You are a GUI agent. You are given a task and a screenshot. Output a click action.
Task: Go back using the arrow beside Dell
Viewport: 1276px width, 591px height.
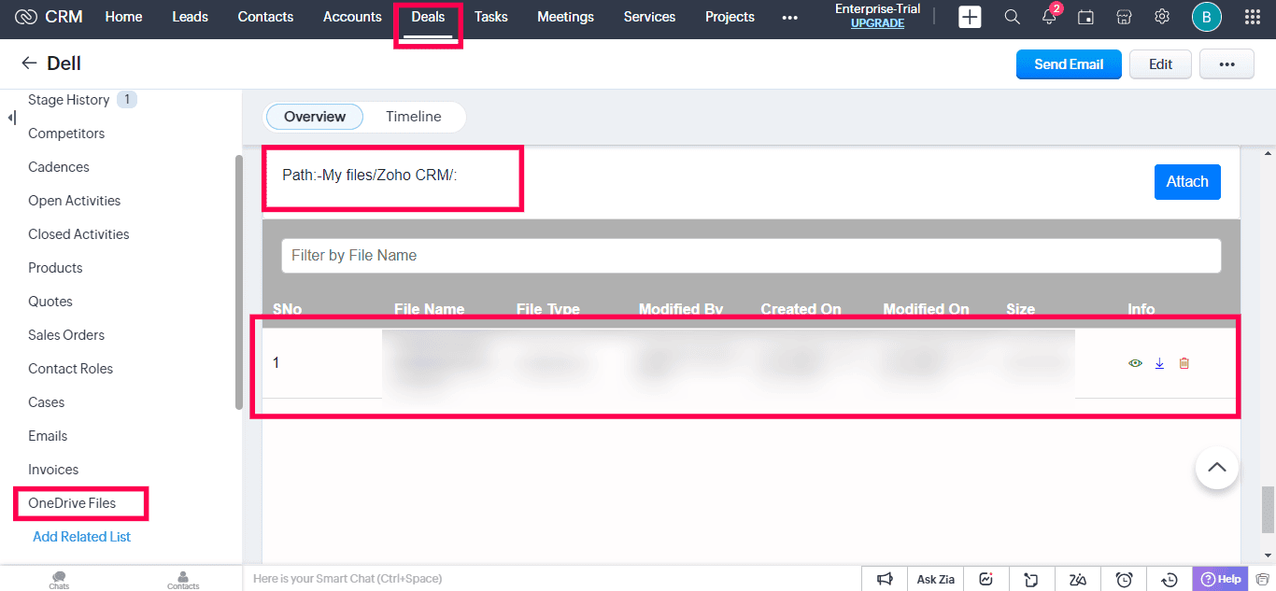click(29, 63)
